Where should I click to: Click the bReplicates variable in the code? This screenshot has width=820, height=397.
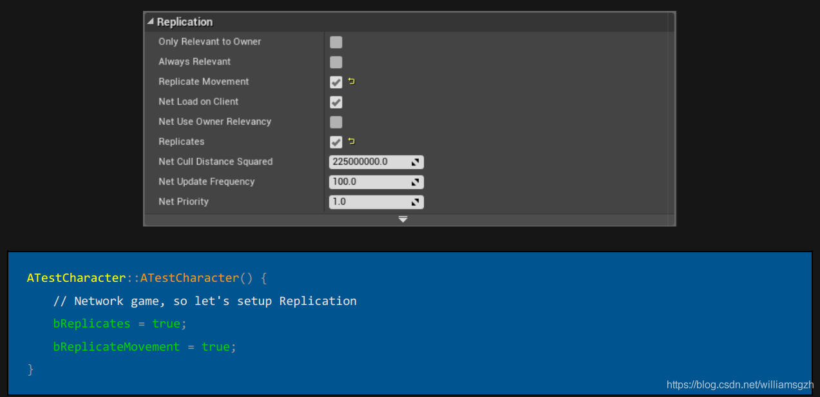pyautogui.click(x=91, y=323)
